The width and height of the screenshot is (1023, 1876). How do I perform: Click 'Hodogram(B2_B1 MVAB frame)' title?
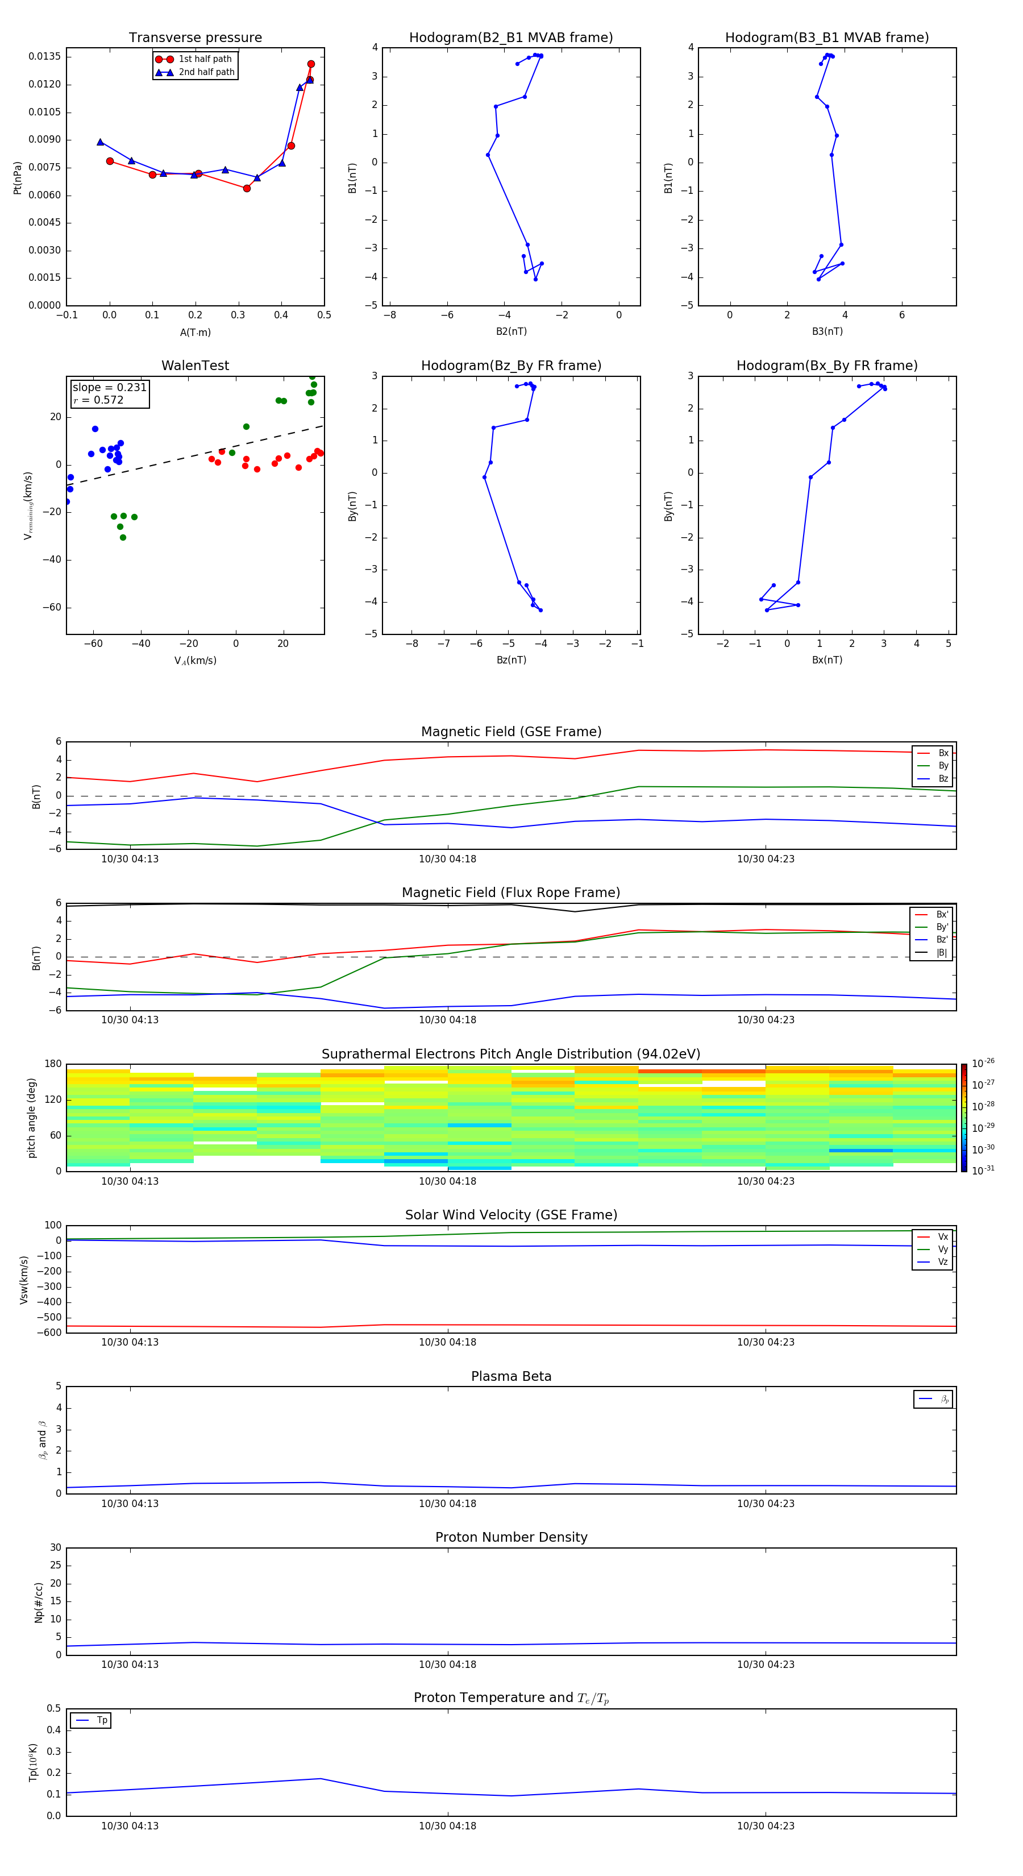coord(511,38)
